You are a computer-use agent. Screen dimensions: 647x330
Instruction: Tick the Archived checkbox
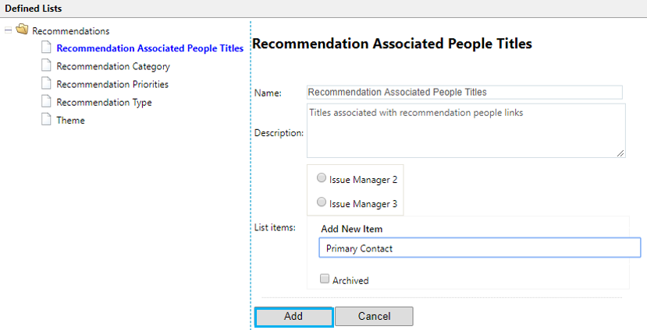[325, 279]
